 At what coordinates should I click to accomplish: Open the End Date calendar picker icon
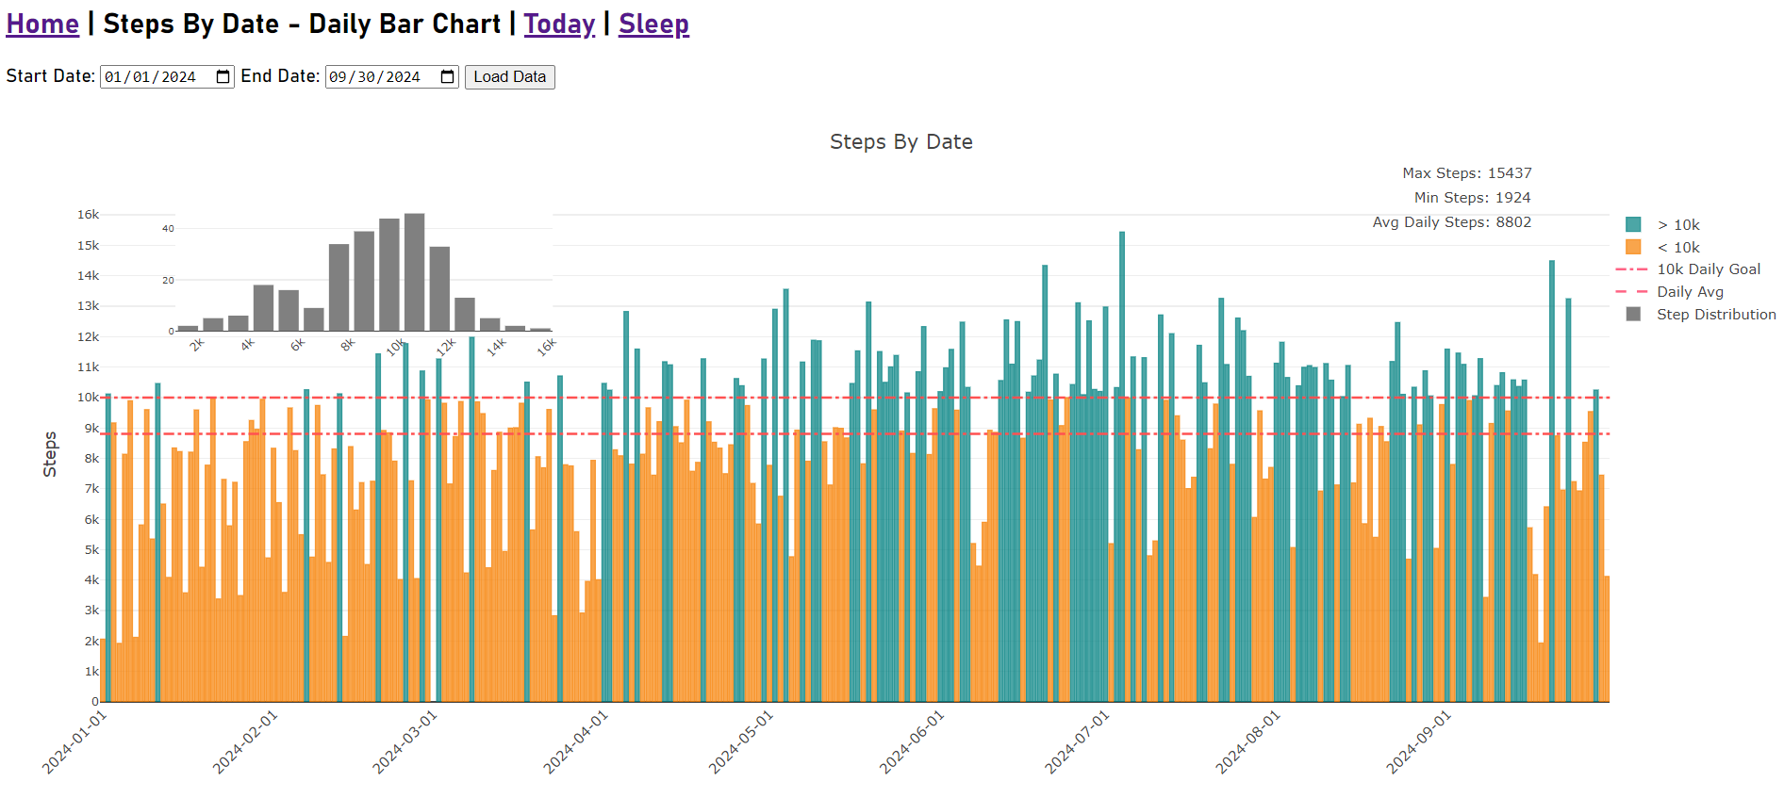pyautogui.click(x=447, y=77)
